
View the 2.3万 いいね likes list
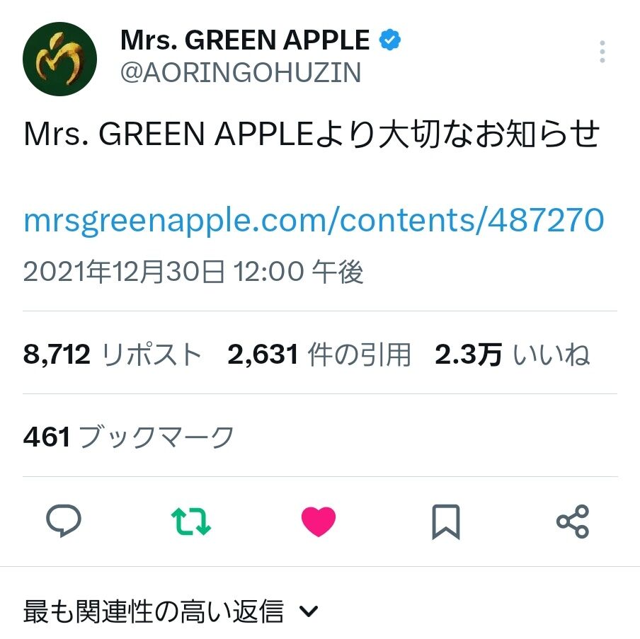coord(513,355)
